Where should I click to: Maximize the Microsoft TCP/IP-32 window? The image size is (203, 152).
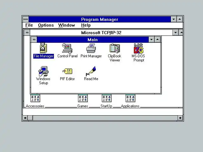pyautogui.click(x=181, y=33)
